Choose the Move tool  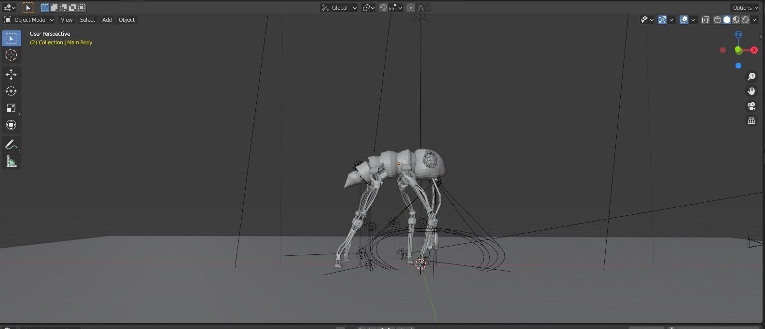click(11, 74)
